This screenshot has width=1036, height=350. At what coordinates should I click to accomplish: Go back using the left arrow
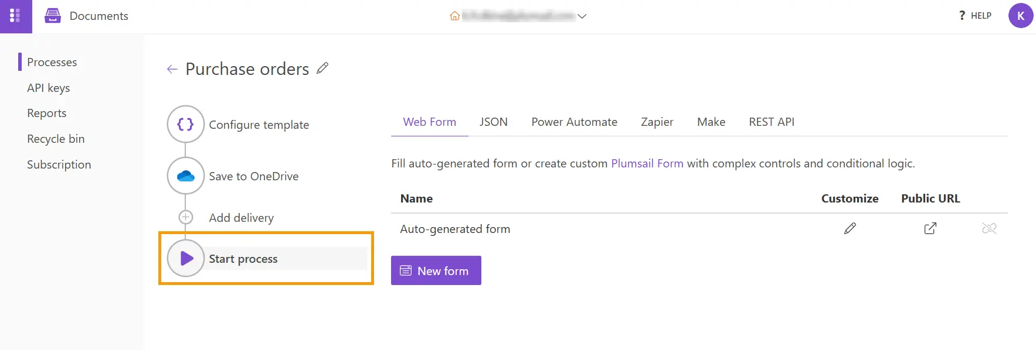[x=172, y=69]
